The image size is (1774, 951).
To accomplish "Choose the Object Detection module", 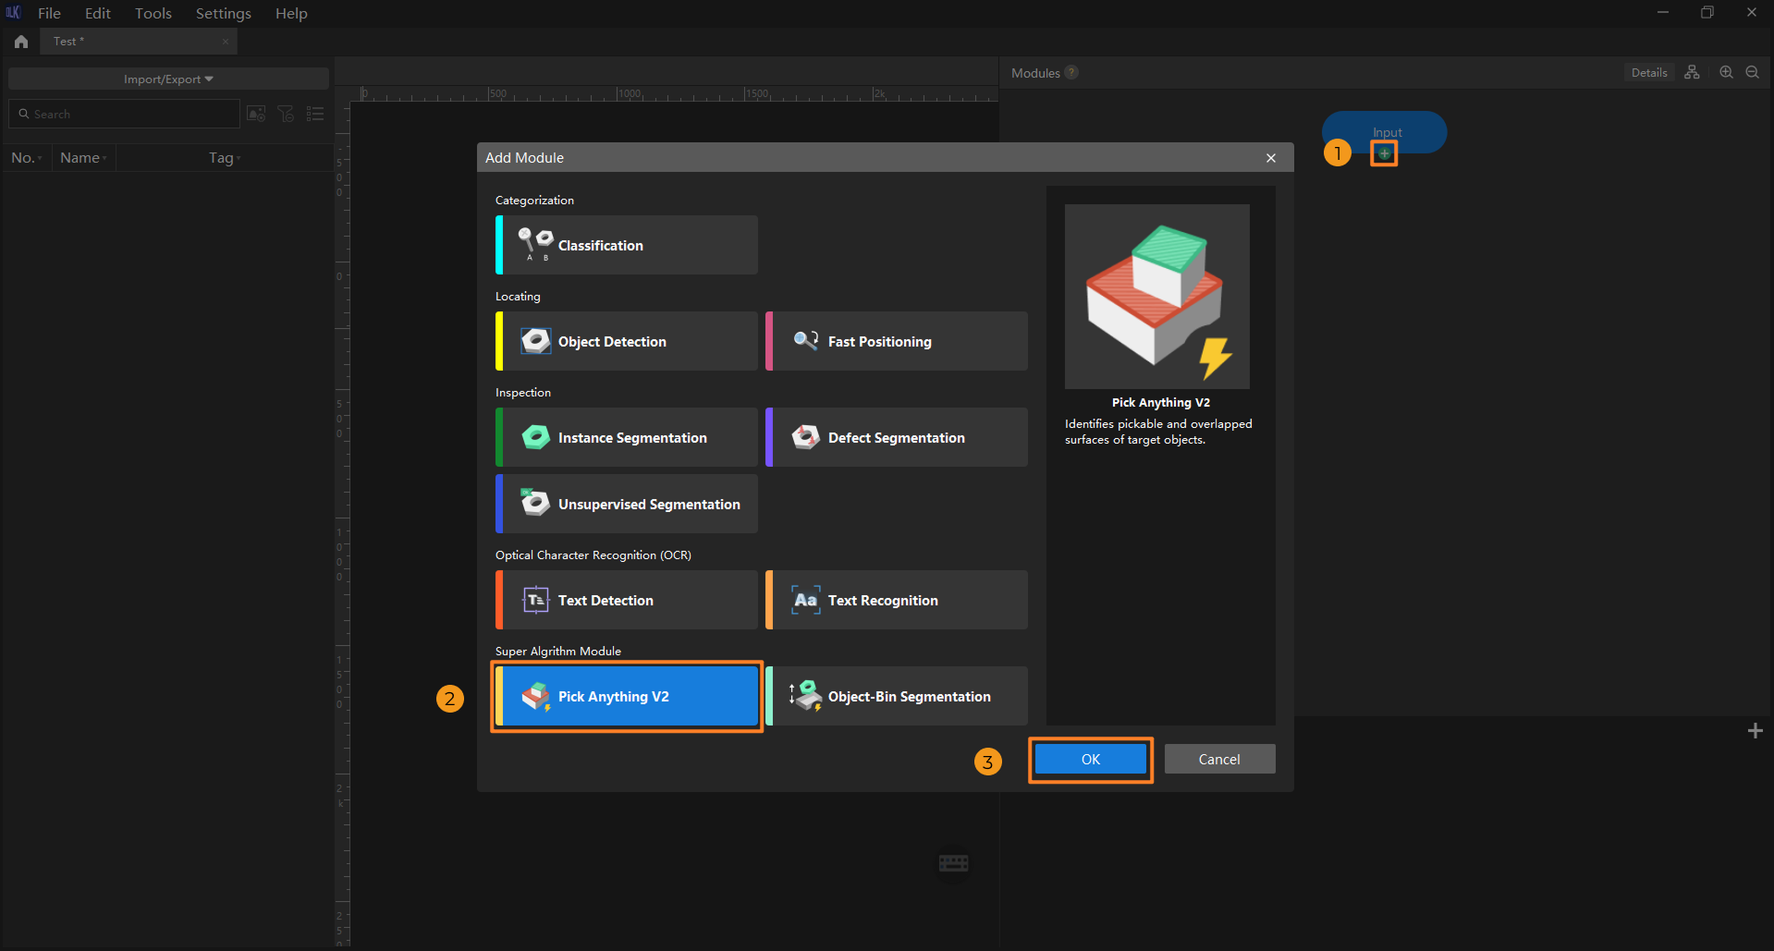I will click(627, 341).
